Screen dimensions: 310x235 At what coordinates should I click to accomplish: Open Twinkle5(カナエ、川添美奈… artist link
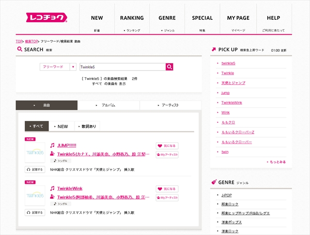tap(103, 154)
